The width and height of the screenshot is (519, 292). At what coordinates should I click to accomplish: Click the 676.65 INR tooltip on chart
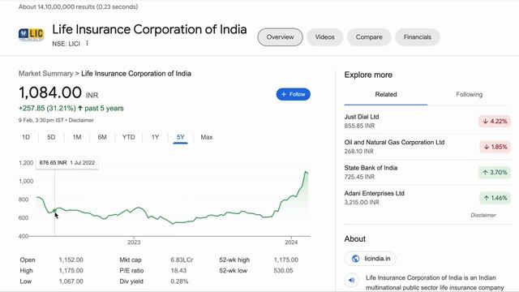tap(67, 162)
